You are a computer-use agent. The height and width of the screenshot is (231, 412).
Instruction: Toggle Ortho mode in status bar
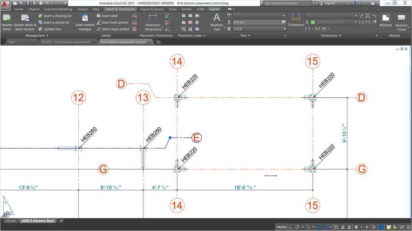pyautogui.click(x=291, y=227)
